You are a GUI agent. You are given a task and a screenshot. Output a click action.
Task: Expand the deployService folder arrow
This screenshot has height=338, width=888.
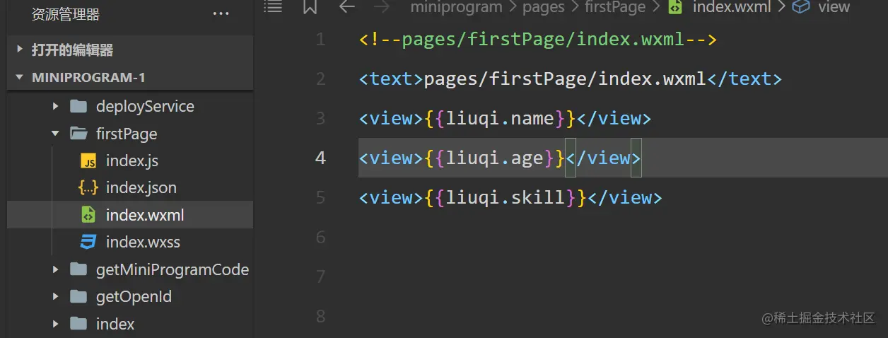click(55, 107)
